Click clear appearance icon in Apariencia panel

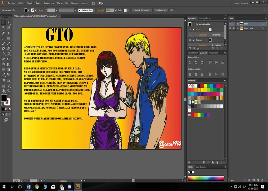pos(213,48)
